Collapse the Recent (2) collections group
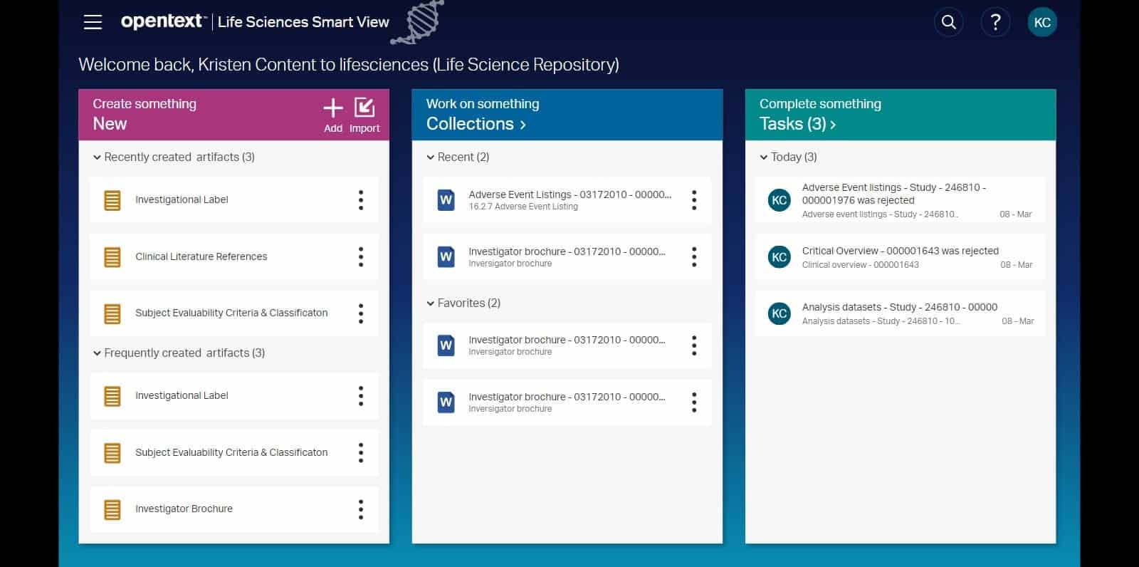 430,157
